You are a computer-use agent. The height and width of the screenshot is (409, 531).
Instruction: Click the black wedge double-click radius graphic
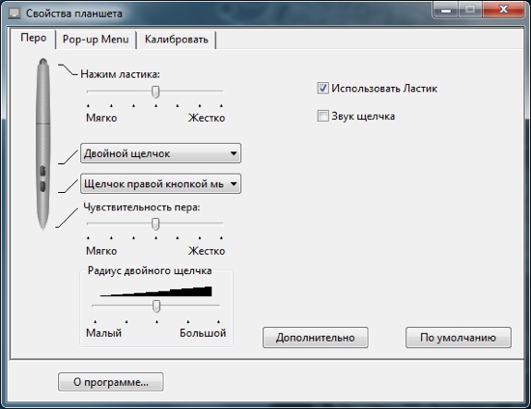click(x=156, y=291)
